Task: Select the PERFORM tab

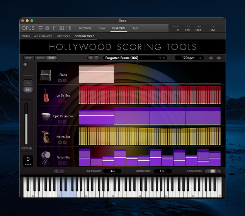Action: click(119, 28)
